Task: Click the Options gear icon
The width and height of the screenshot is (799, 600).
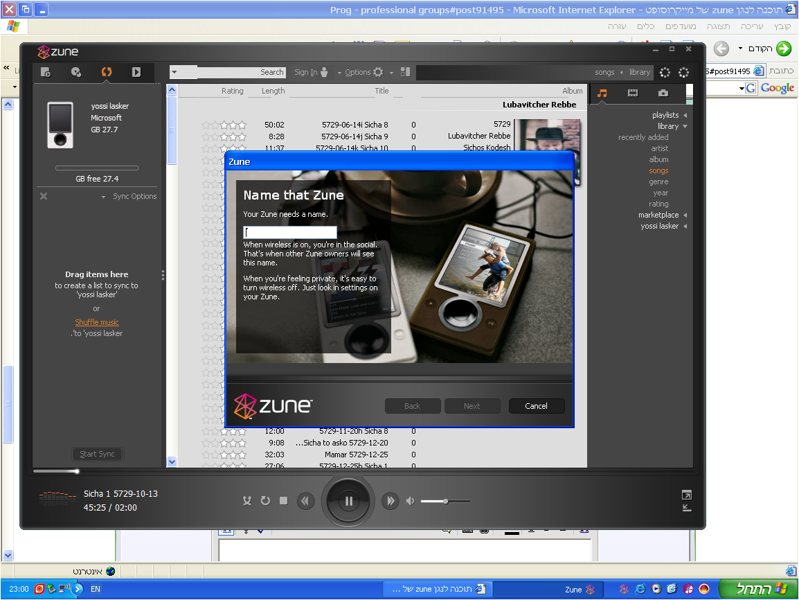Action: pos(378,72)
